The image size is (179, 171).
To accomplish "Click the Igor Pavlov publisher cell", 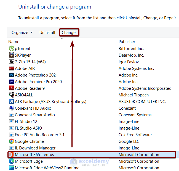I will pyautogui.click(x=129, y=62).
